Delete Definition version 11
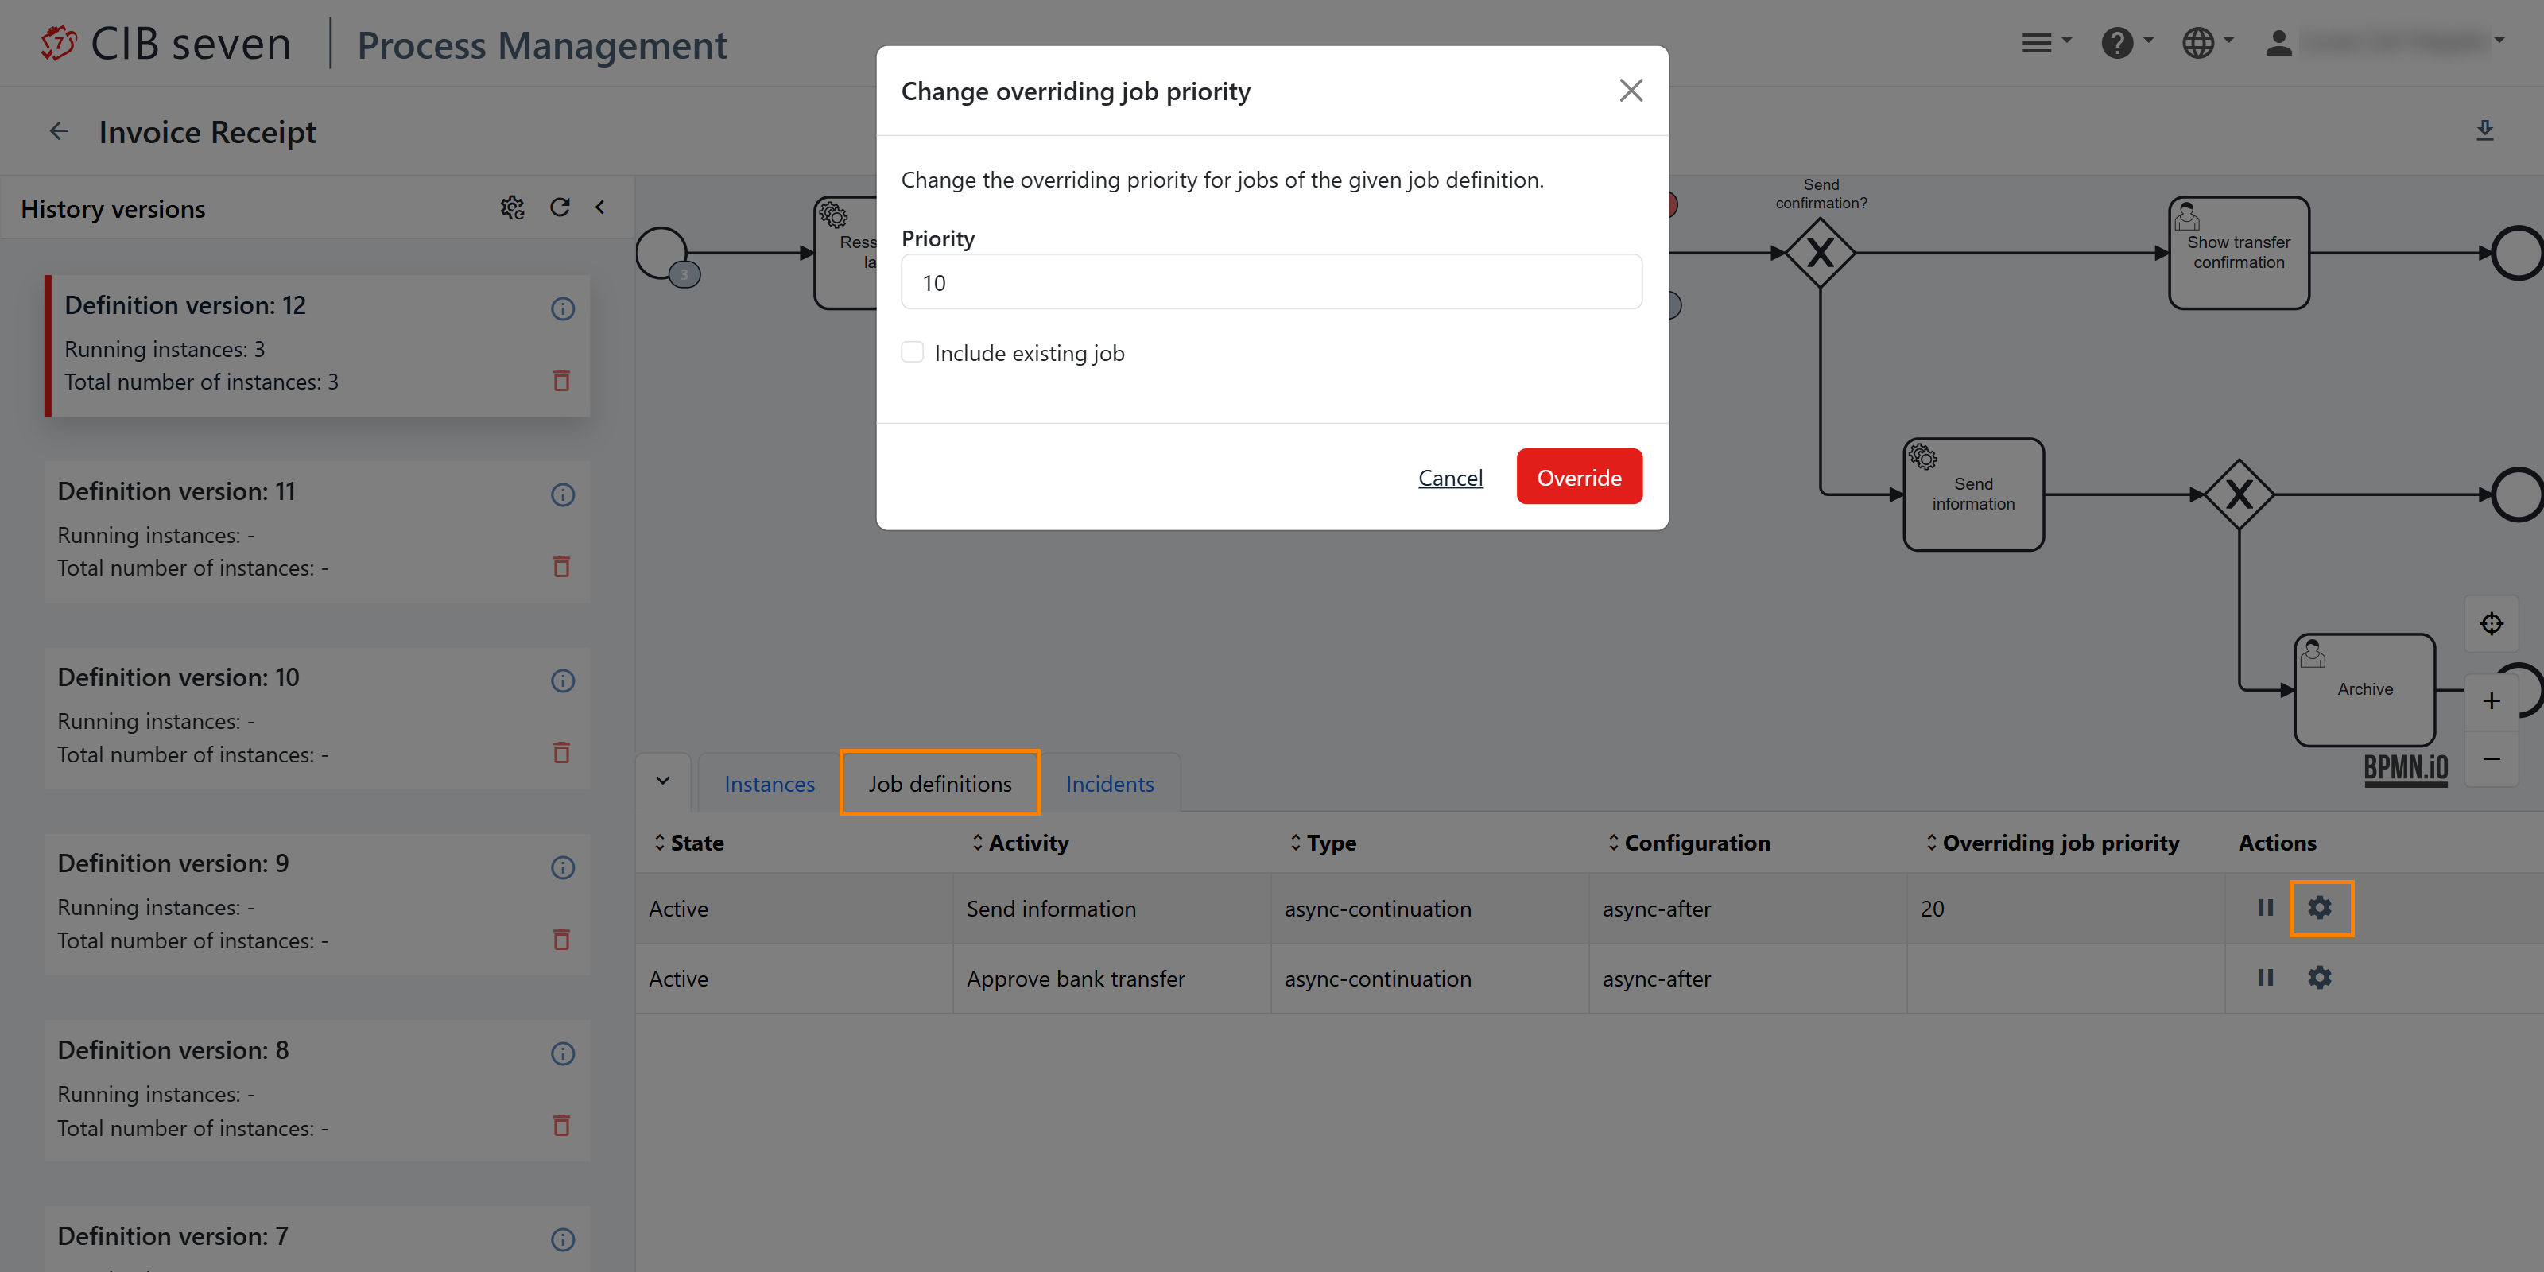 (561, 567)
